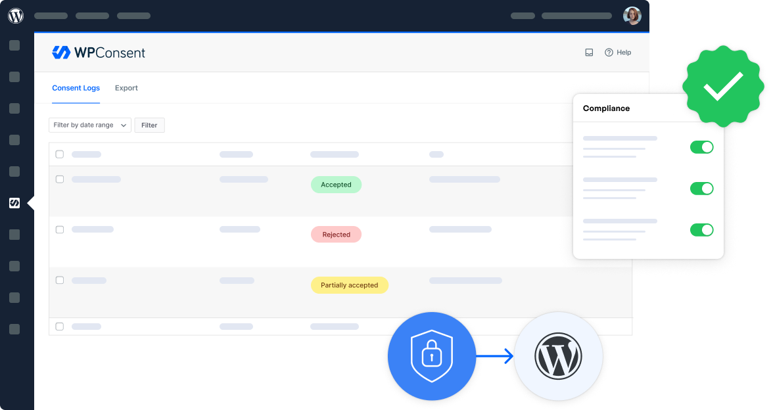The image size is (773, 410).
Task: Open the user avatar profile menu
Action: click(x=632, y=16)
